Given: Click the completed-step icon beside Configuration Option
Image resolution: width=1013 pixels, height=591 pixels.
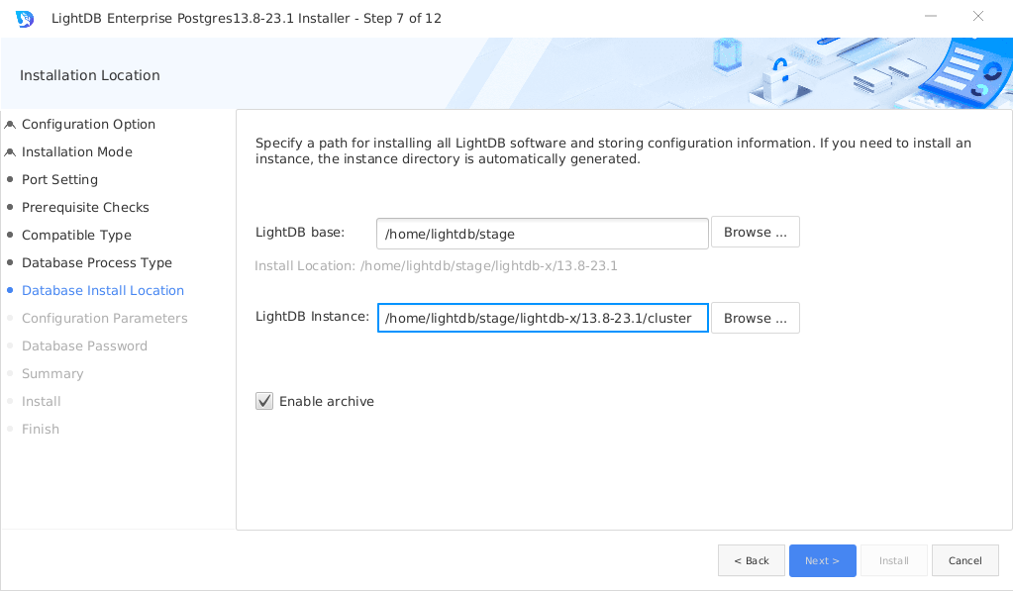Looking at the screenshot, I should (10, 125).
